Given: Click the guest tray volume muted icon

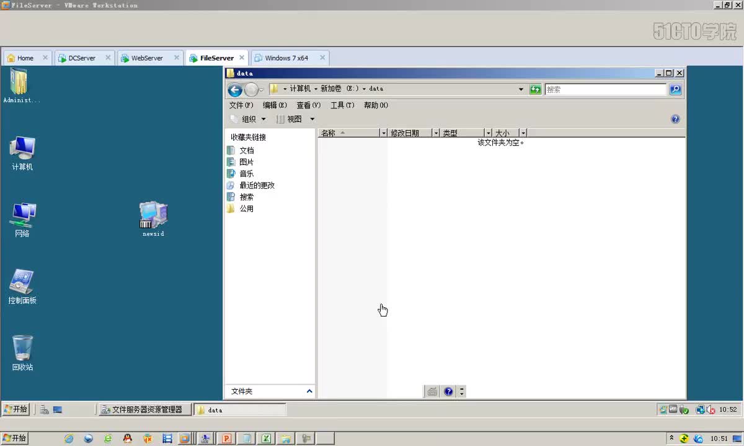Looking at the screenshot, I should click(x=711, y=410).
